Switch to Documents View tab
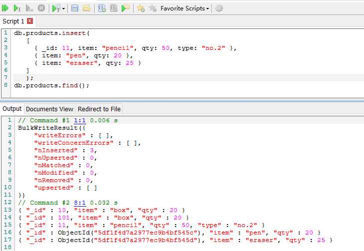The width and height of the screenshot is (364, 251). tap(49, 109)
